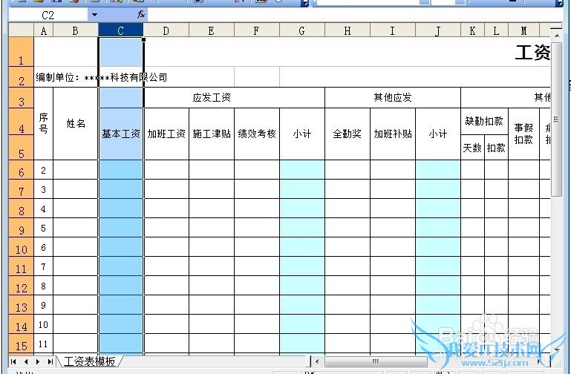Select row 3 by its header
Image resolution: width=571 pixels, height=374 pixels.
pos(21,97)
